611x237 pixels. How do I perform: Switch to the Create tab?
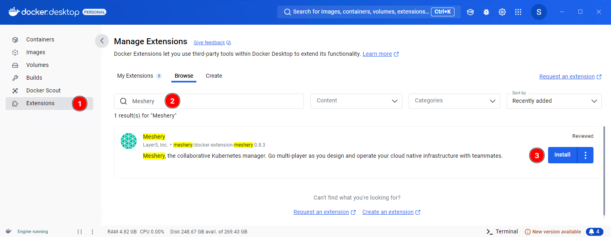pos(214,76)
